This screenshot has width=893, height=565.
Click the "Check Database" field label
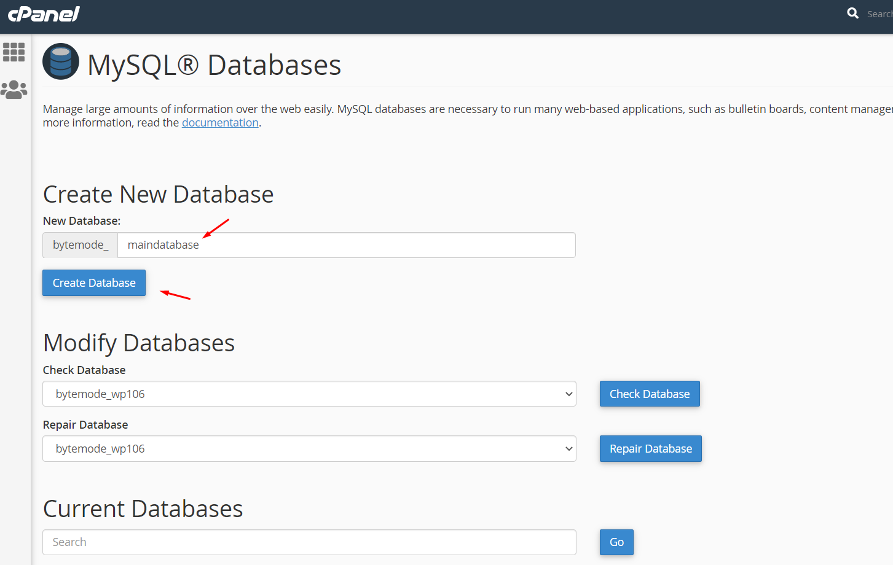tap(84, 370)
